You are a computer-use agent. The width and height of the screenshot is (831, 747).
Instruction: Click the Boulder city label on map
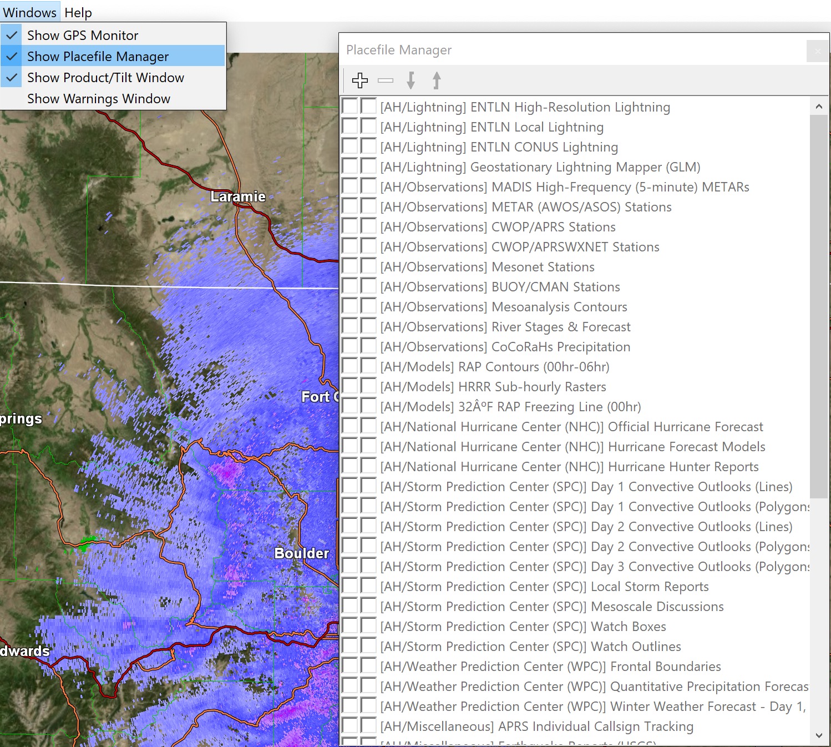pyautogui.click(x=302, y=553)
